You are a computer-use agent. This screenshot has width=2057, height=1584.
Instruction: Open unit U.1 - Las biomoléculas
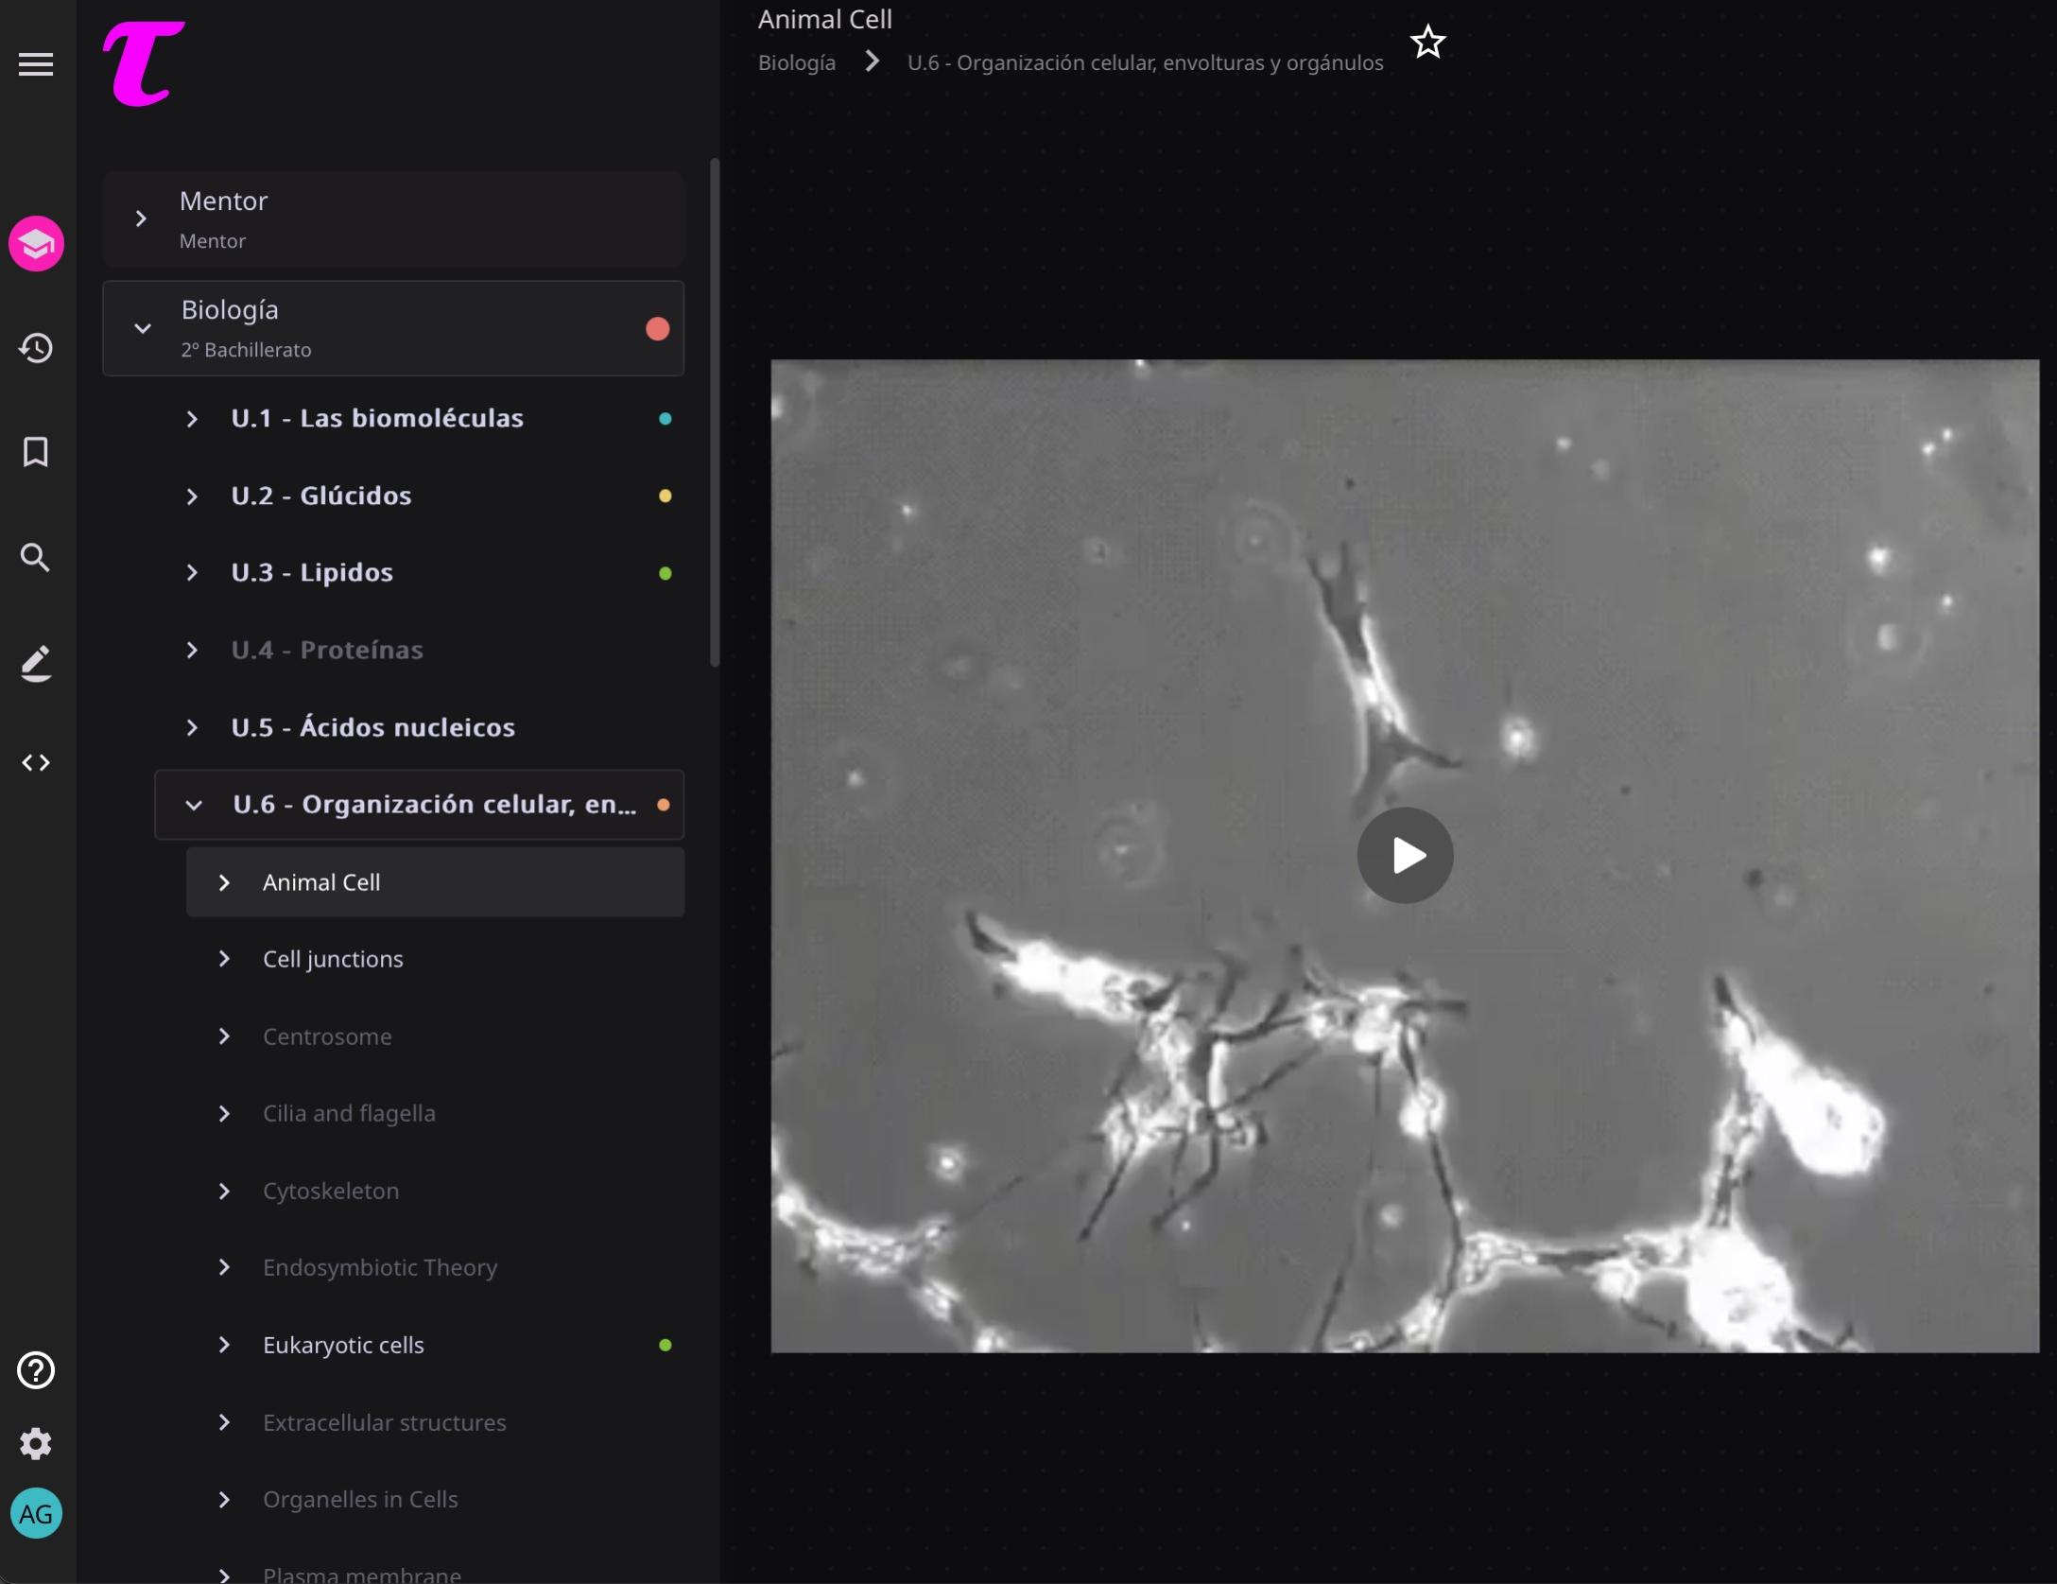click(377, 418)
